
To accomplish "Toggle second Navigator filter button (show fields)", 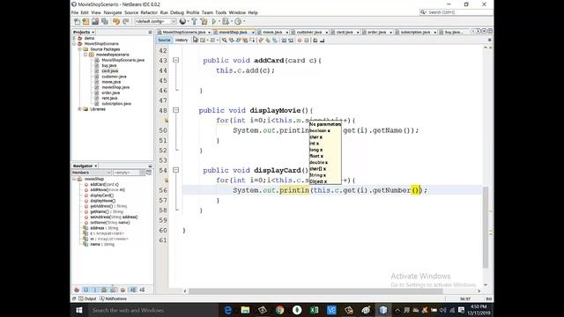I will coord(85,290).
